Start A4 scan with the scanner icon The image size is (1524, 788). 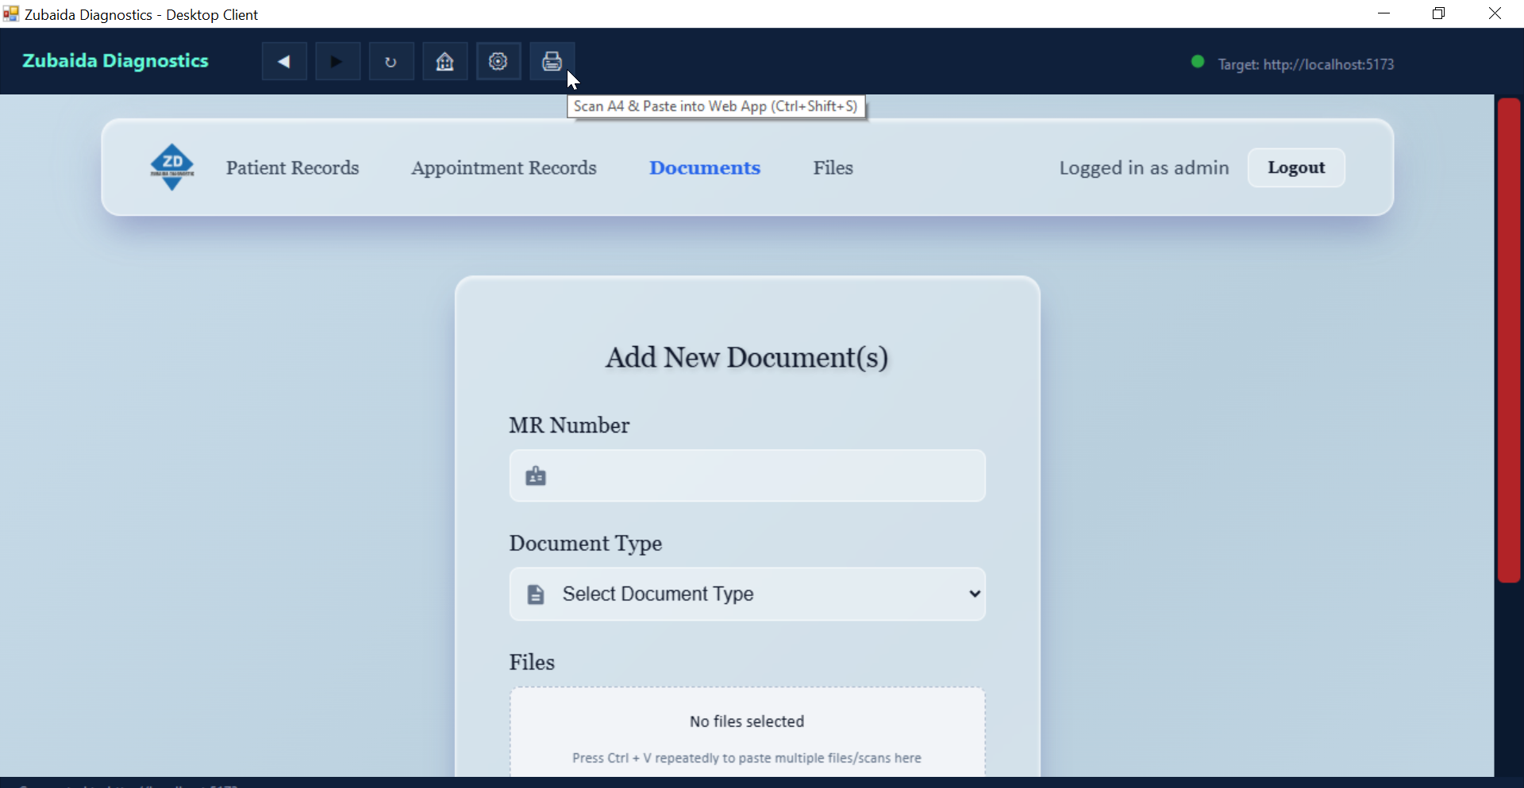tap(552, 62)
